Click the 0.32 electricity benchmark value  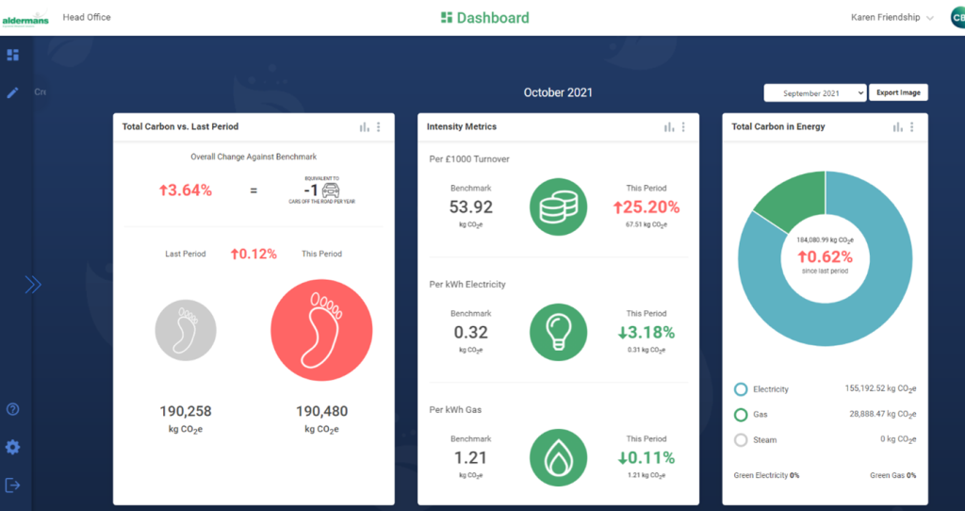pos(471,333)
